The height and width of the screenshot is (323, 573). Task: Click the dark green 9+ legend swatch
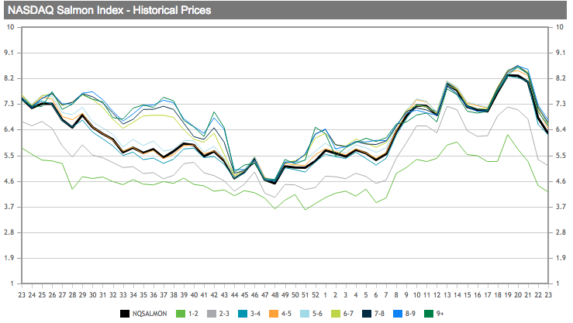[x=429, y=314]
